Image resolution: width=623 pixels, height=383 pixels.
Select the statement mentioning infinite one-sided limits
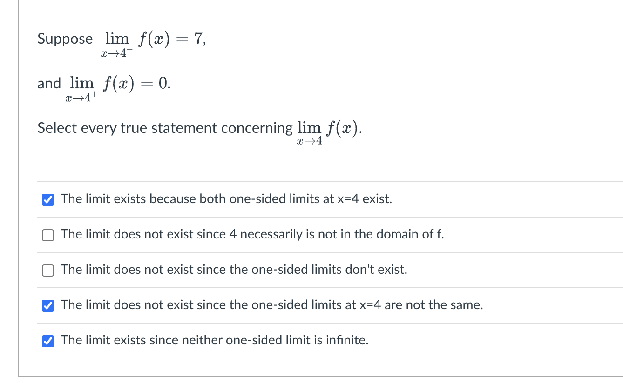(214, 340)
